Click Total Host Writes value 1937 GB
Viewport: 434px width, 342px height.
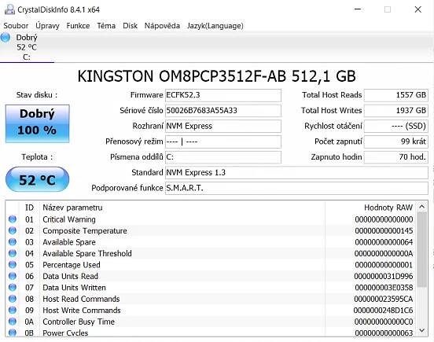tap(396, 111)
